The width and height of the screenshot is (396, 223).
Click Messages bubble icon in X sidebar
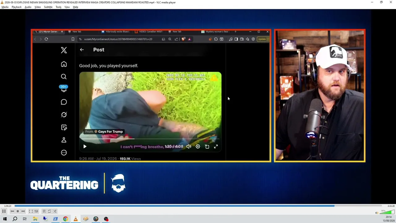point(64,102)
